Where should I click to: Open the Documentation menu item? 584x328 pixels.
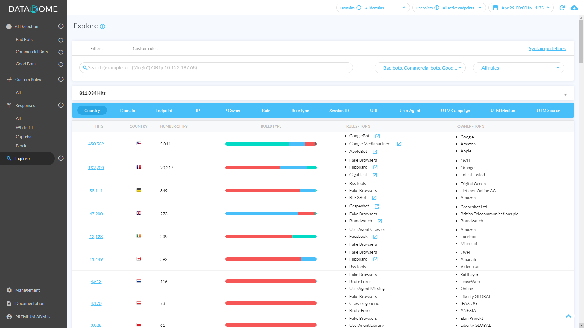[x=30, y=303]
